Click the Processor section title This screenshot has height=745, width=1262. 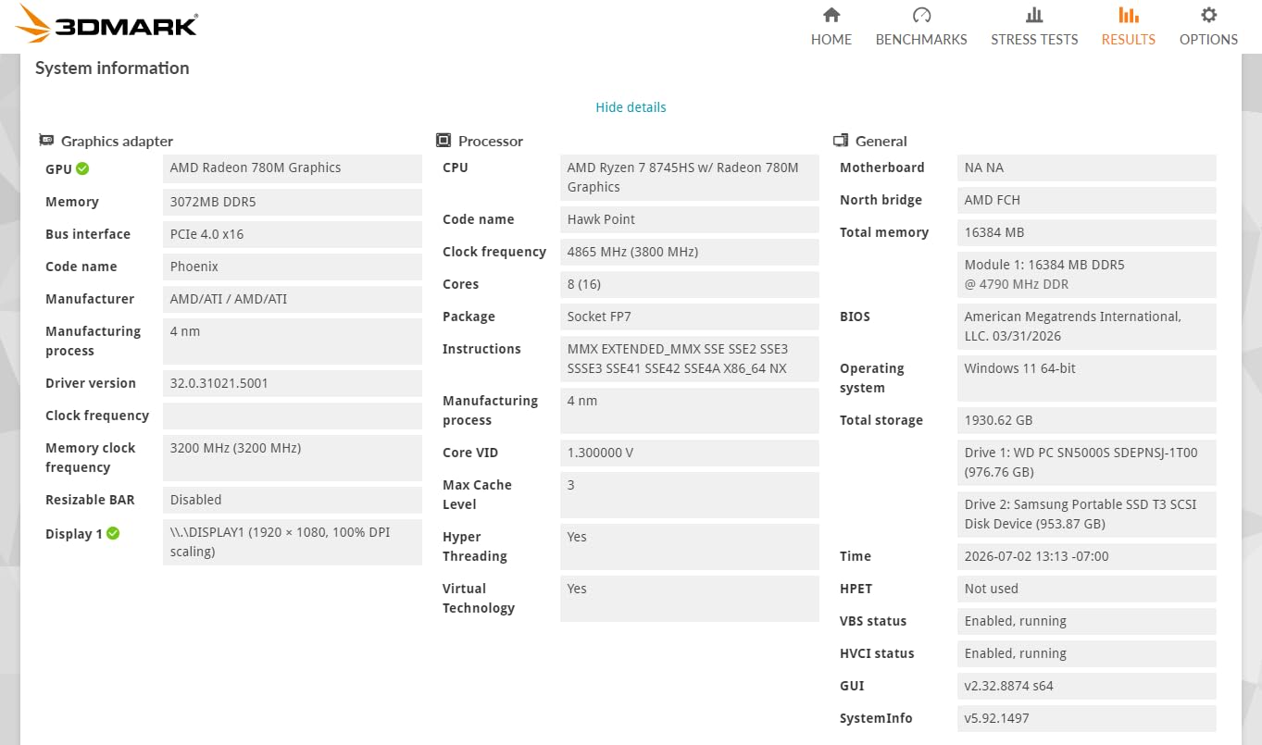point(491,142)
